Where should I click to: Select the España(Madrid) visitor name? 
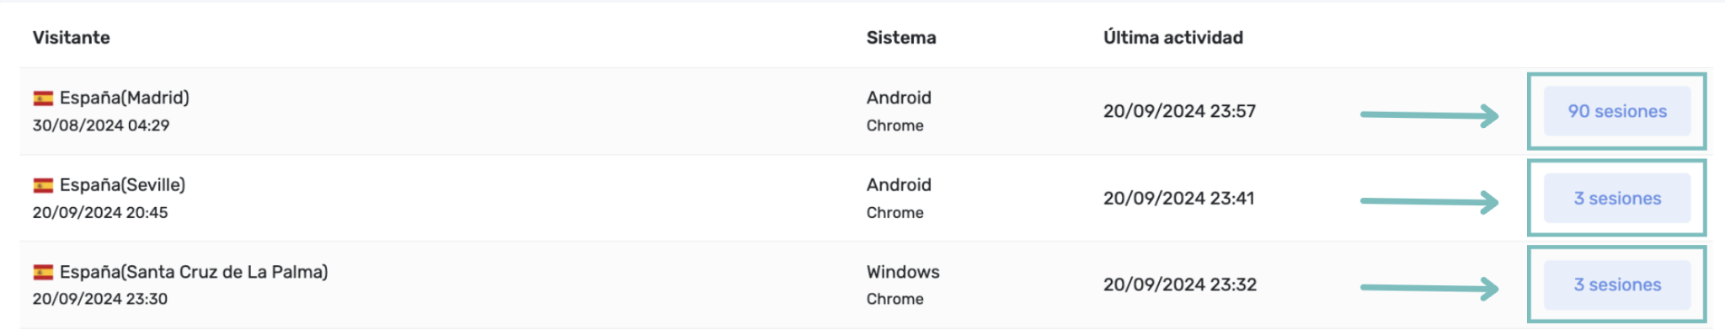(125, 98)
